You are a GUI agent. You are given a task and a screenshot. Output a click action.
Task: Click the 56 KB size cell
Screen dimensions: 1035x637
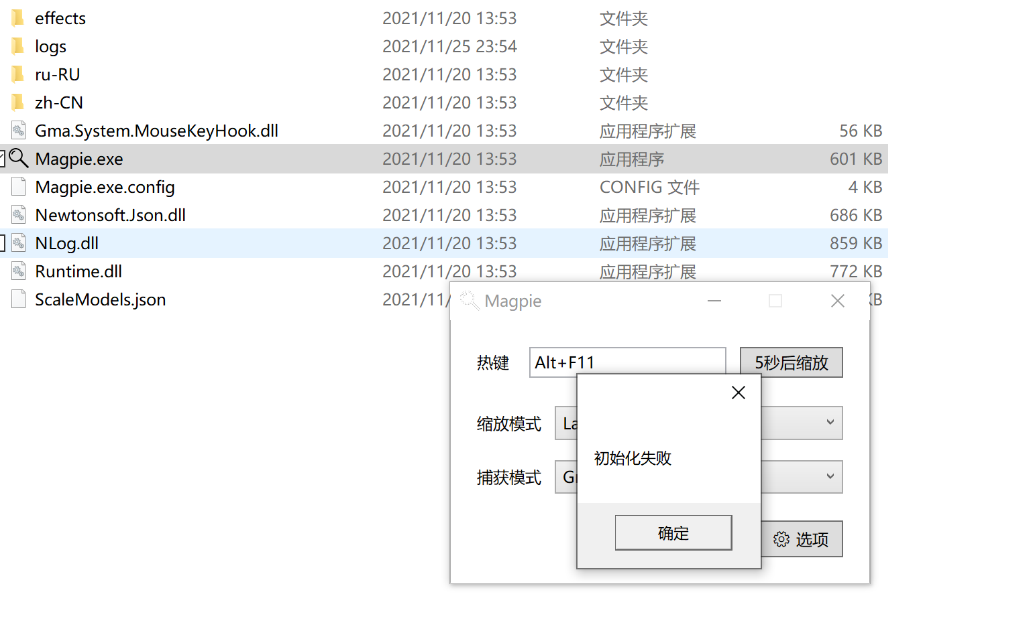click(861, 131)
